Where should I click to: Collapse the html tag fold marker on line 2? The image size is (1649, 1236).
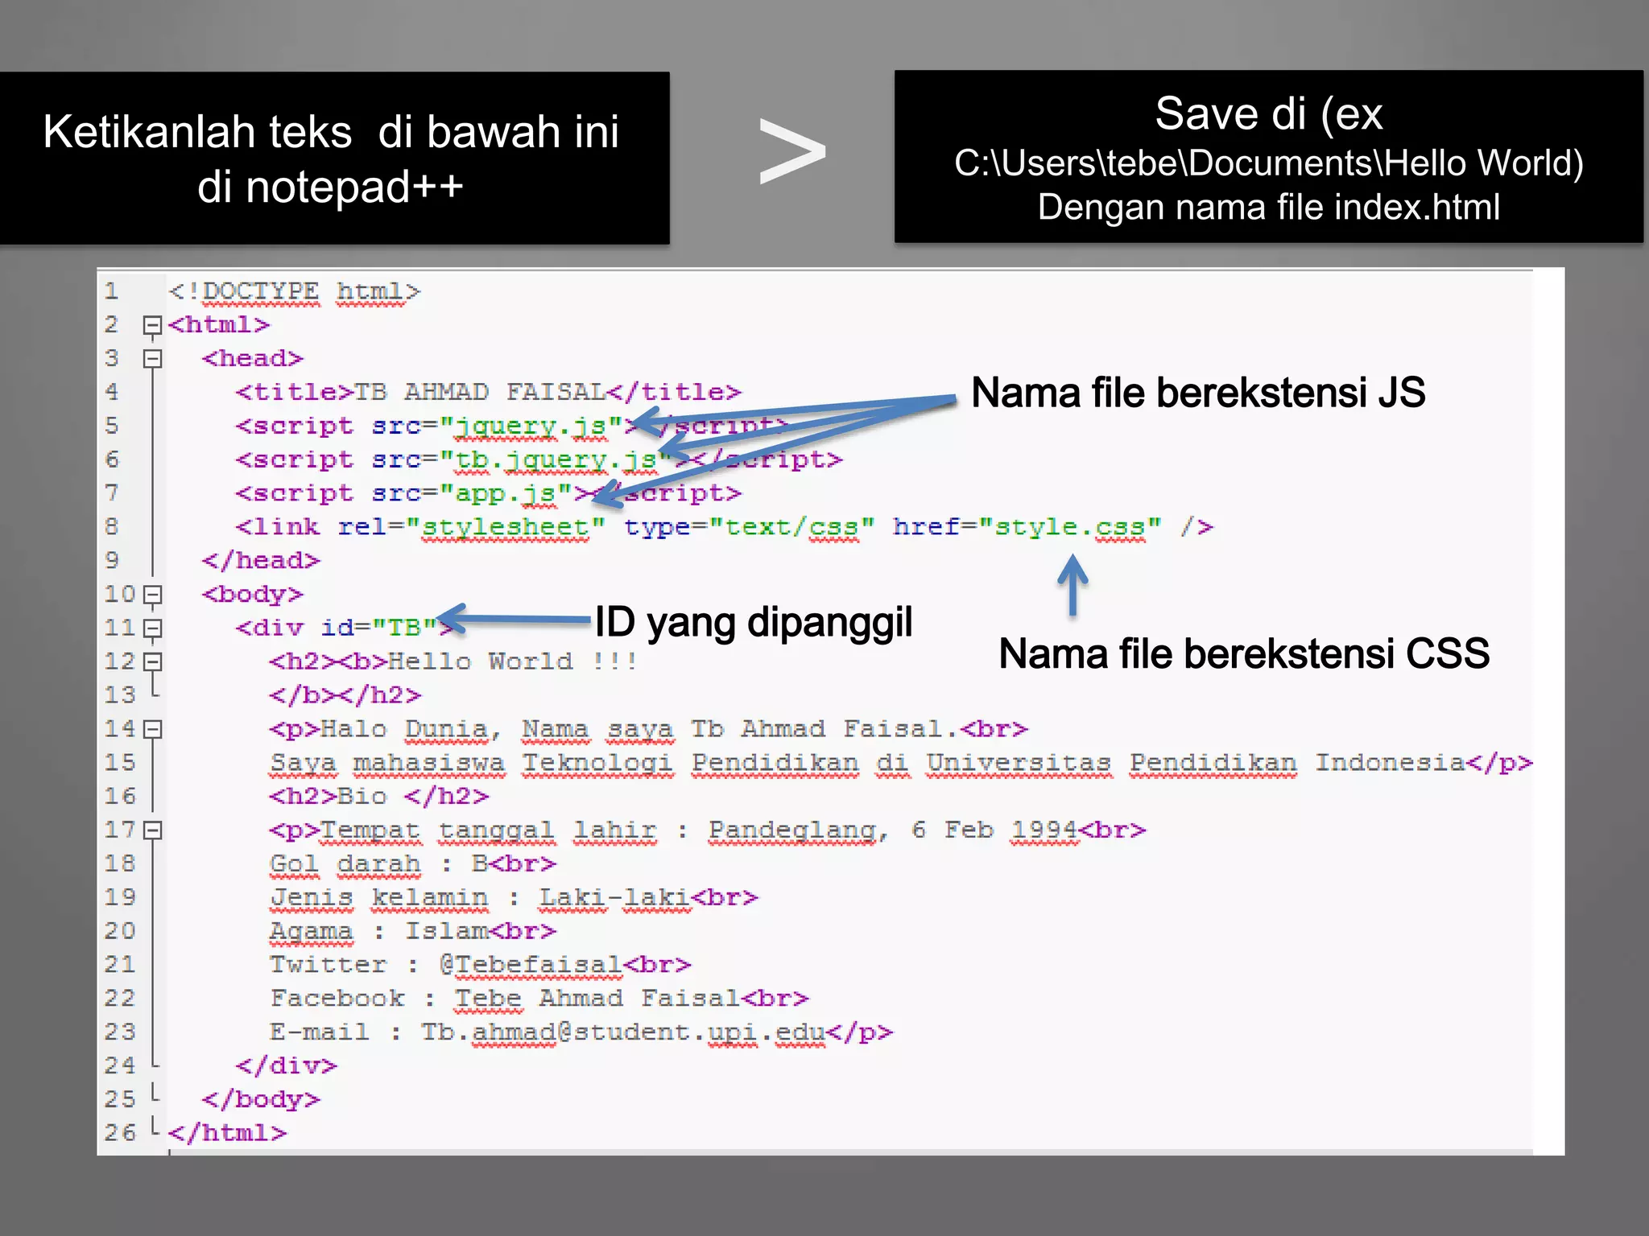tap(152, 326)
